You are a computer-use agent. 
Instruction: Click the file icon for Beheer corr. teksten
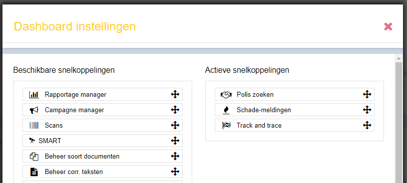pyautogui.click(x=34, y=172)
